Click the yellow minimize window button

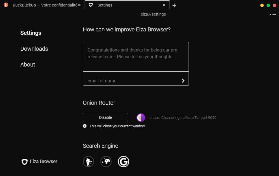[262, 5]
